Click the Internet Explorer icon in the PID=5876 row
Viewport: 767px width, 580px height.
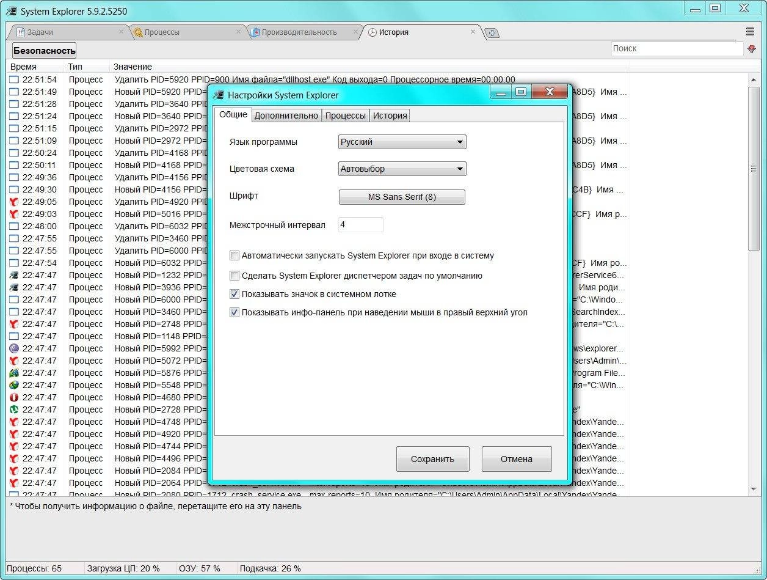pos(14,373)
